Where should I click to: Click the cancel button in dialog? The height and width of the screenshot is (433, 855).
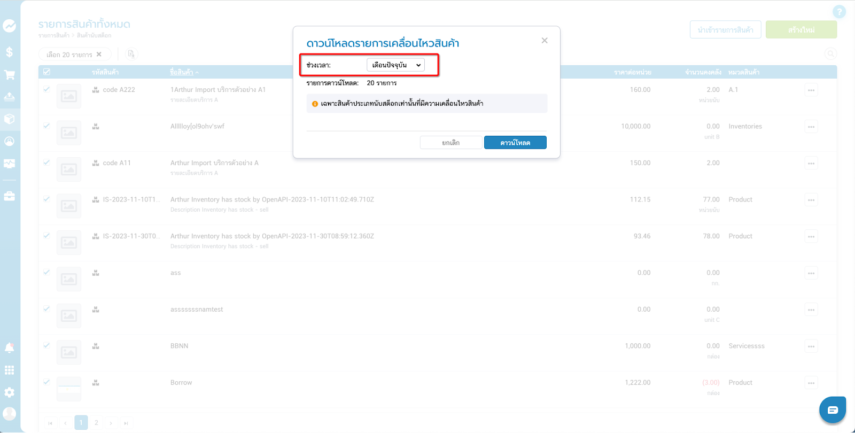coord(450,143)
